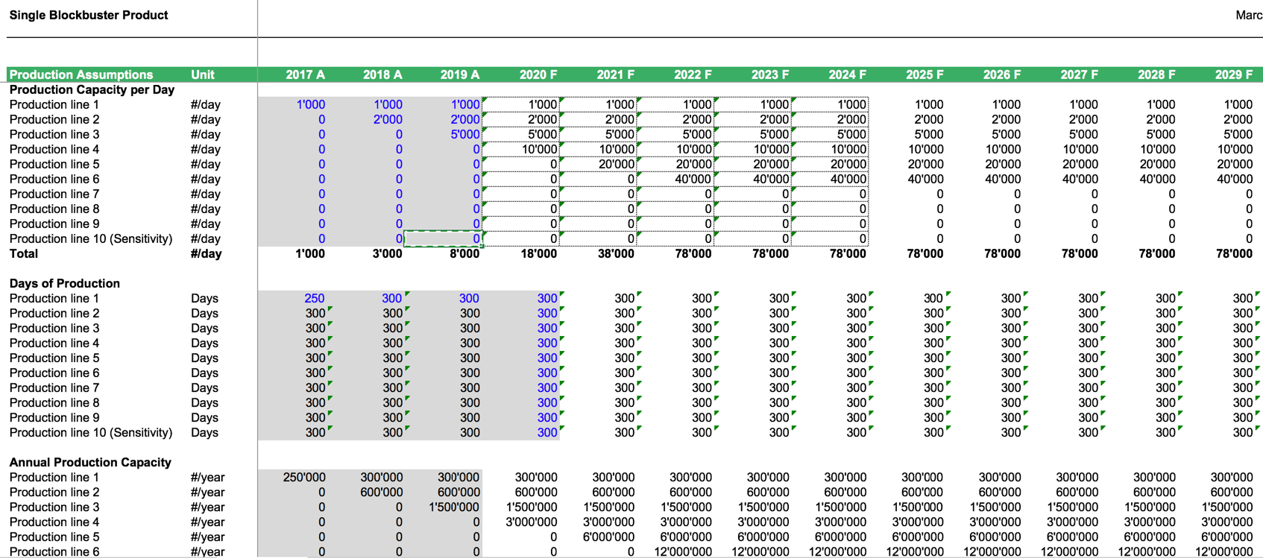Select Production line 1 capacity for 2017 A
This screenshot has height=558, width=1263.
click(x=311, y=104)
